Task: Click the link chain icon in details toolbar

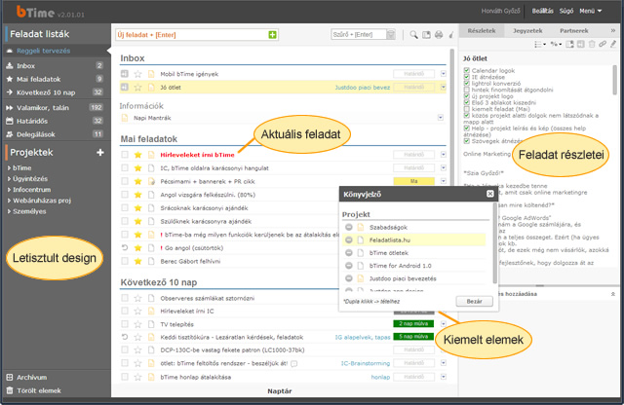Action: (x=603, y=44)
